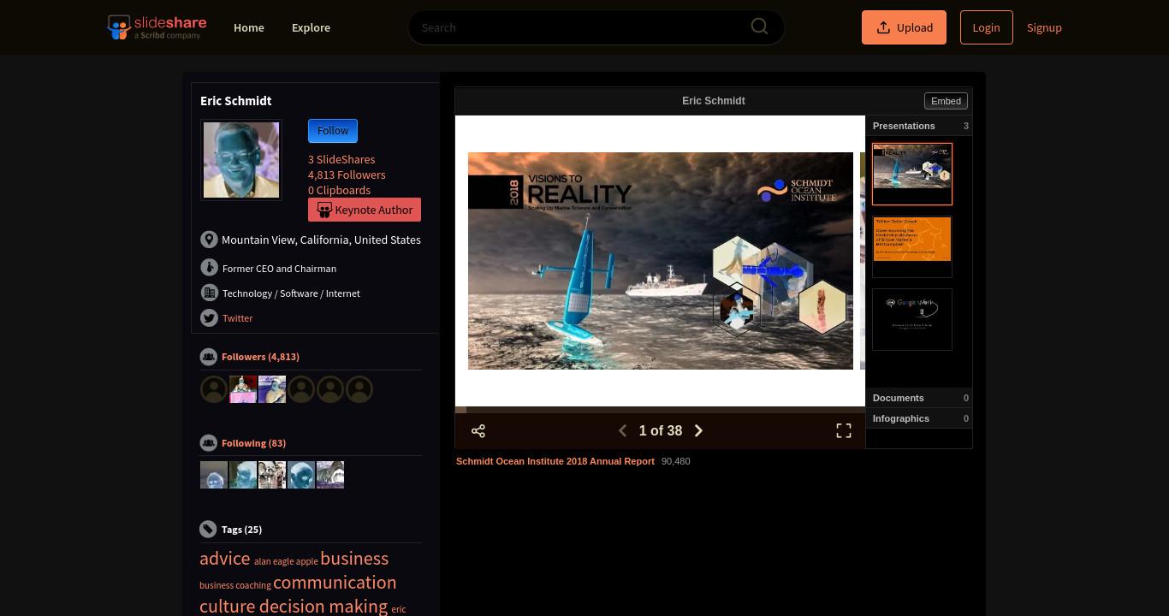Select the Infographics section header
This screenshot has height=616, width=1169.
point(919,418)
